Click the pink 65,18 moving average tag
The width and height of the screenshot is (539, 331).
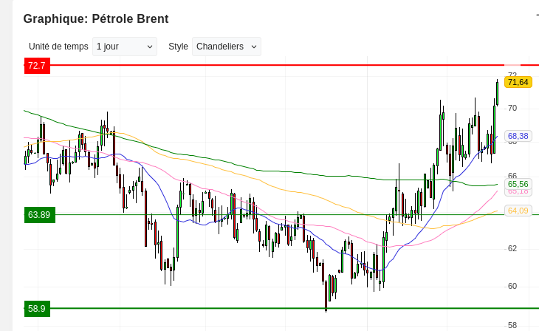(518, 192)
